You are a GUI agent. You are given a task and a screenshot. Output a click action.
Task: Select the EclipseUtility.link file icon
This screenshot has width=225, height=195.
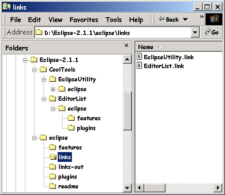(139, 56)
